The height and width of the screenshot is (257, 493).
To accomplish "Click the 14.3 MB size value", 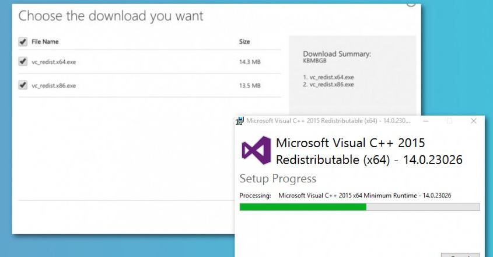I will click(x=250, y=62).
